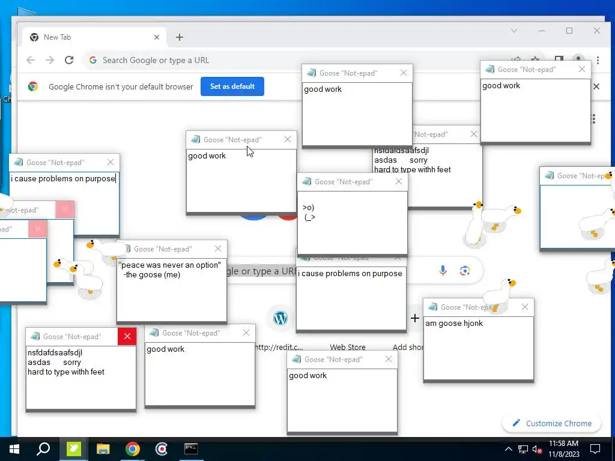
Task: Start voice search with the microphone icon
Action: click(x=443, y=271)
